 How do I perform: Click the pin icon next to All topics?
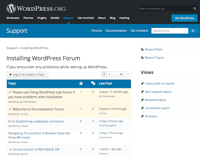point(142,116)
